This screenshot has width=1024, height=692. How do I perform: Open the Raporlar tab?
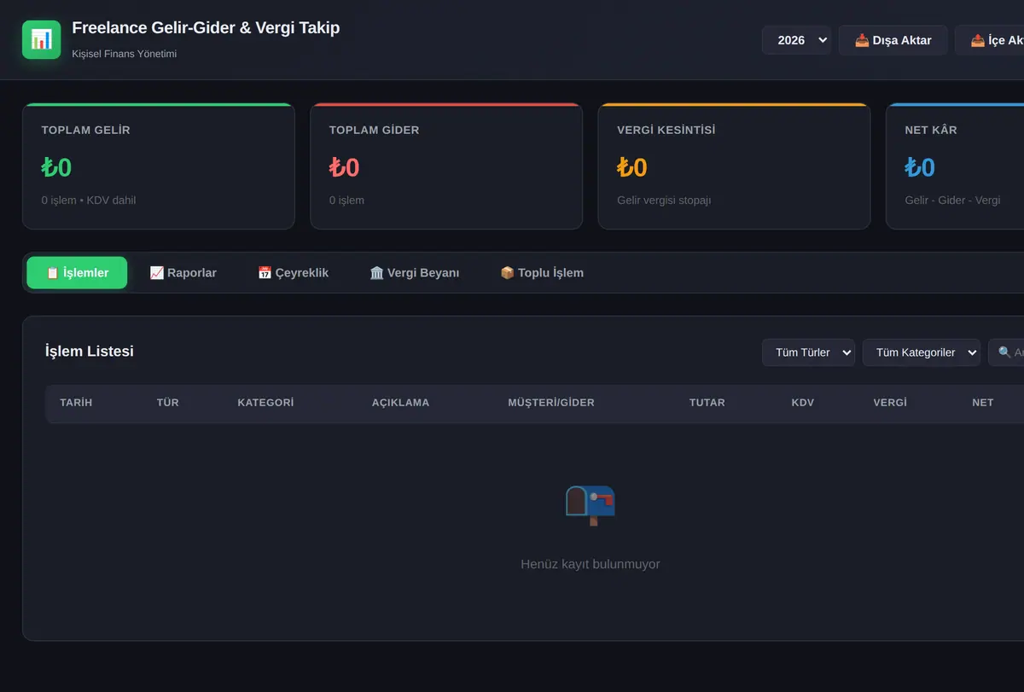pos(183,273)
